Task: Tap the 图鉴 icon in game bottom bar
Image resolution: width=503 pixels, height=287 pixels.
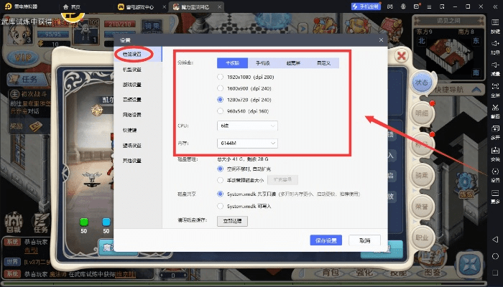Action: (432, 273)
